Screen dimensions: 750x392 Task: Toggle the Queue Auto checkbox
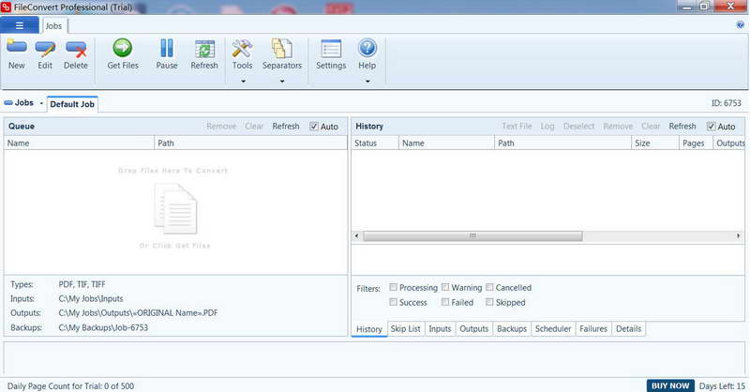click(314, 127)
